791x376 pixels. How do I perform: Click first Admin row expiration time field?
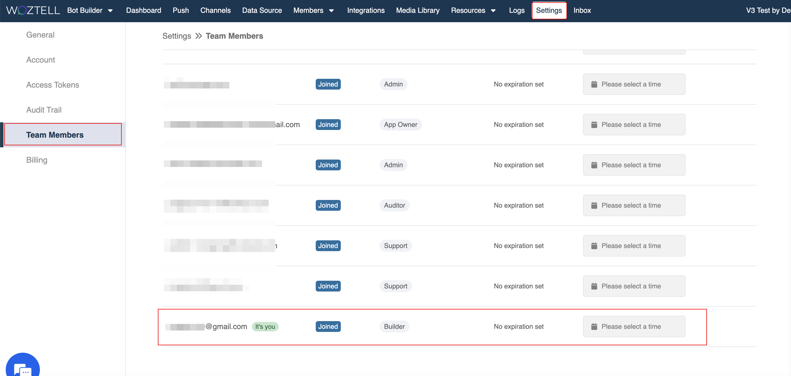tap(634, 84)
